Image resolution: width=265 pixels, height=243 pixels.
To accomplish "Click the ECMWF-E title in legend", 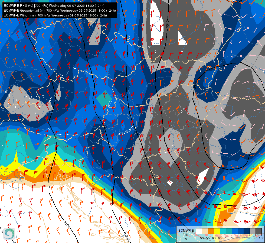I will 186,231.
